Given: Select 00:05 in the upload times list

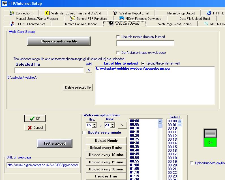Looking at the screenshot, I should tap(134, 125).
